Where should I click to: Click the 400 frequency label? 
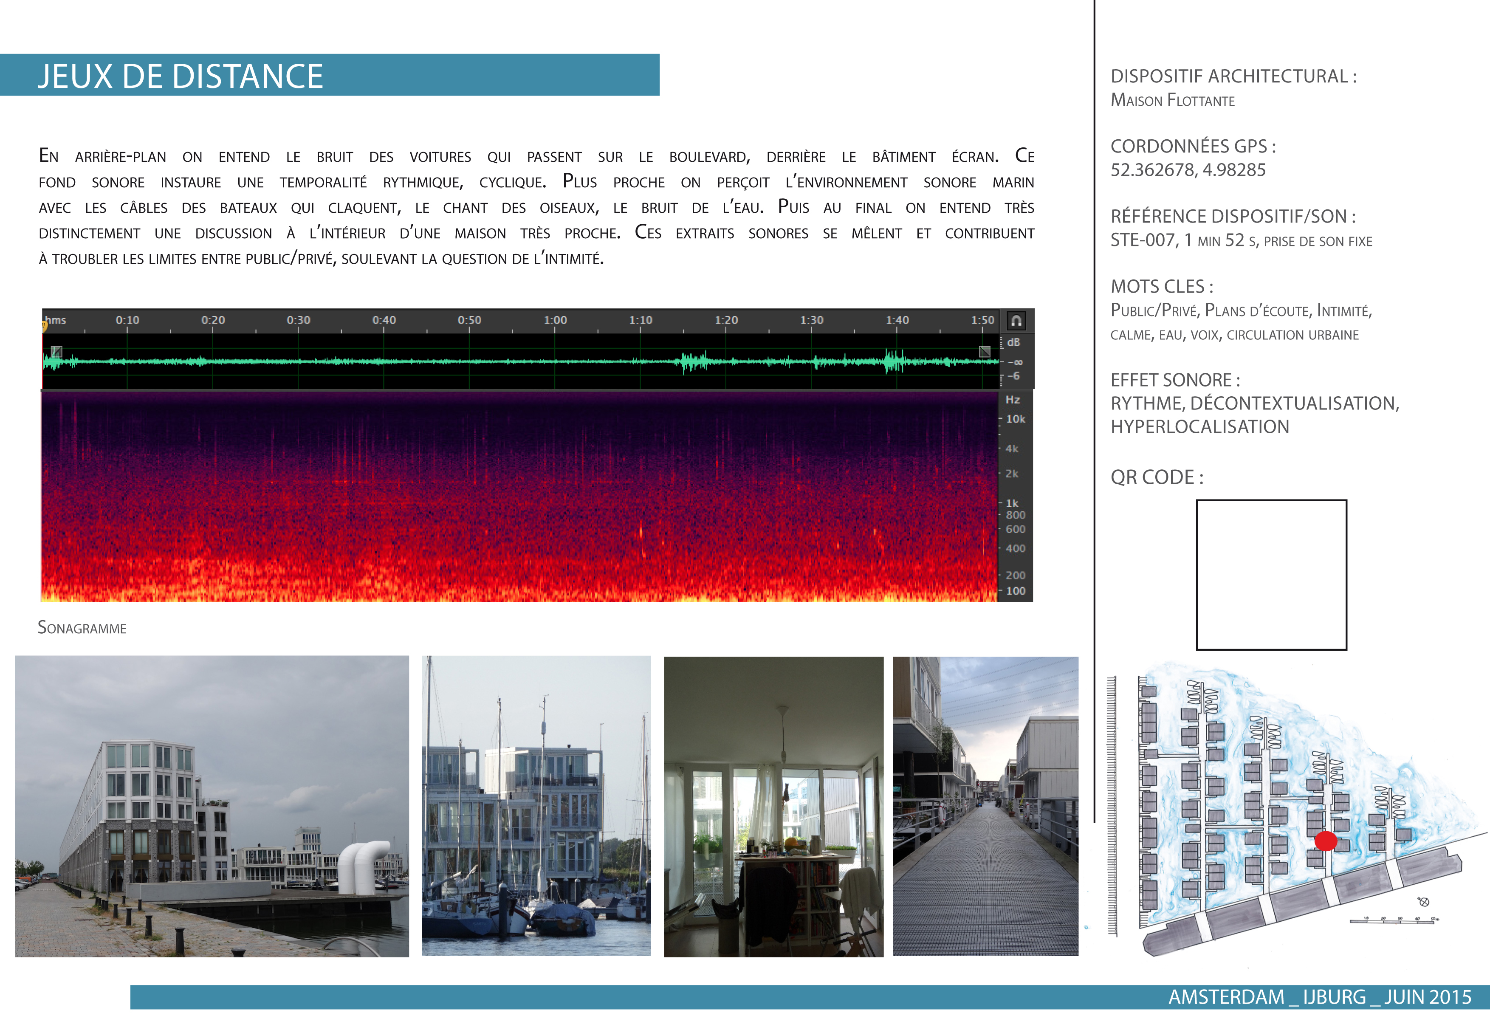coord(1016,548)
